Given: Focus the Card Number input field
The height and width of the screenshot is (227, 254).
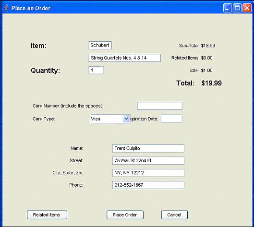Looking at the screenshot, I should (159, 106).
